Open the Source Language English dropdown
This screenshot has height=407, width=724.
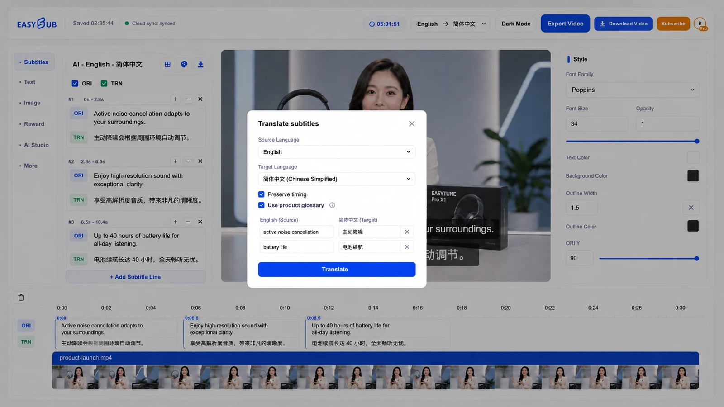pyautogui.click(x=337, y=152)
